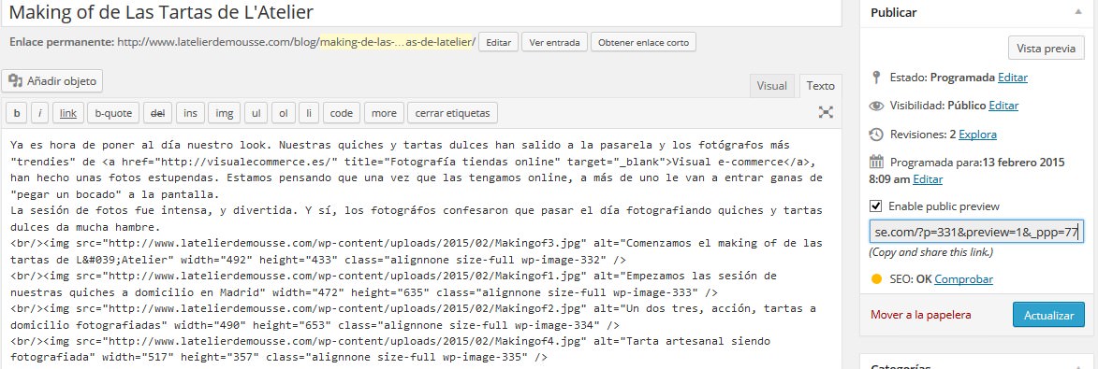Click the blue Actualizar button

tap(1048, 315)
